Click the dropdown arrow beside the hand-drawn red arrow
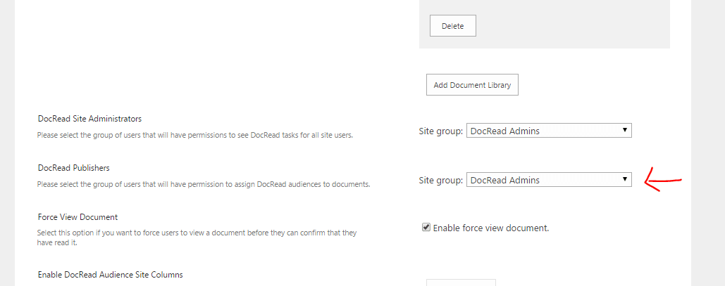Screen dimensions: 725x286 (624, 180)
